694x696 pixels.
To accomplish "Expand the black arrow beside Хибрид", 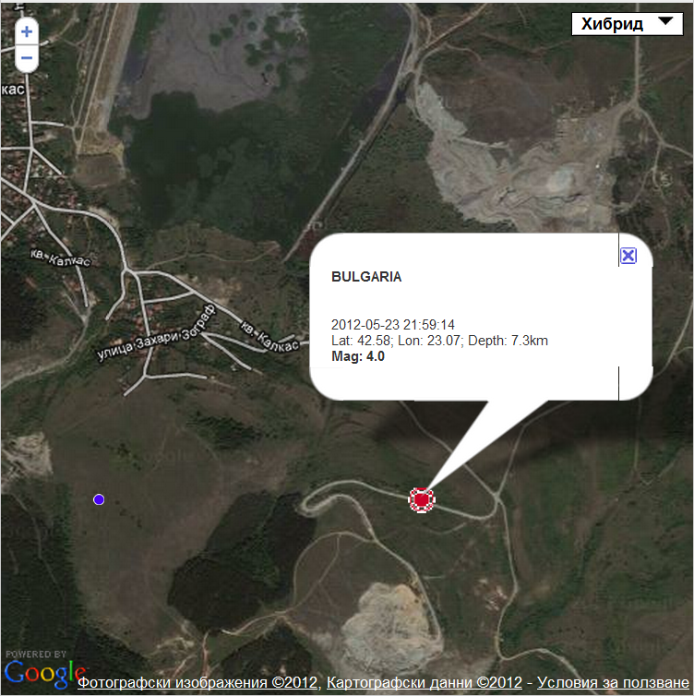I will (x=665, y=21).
